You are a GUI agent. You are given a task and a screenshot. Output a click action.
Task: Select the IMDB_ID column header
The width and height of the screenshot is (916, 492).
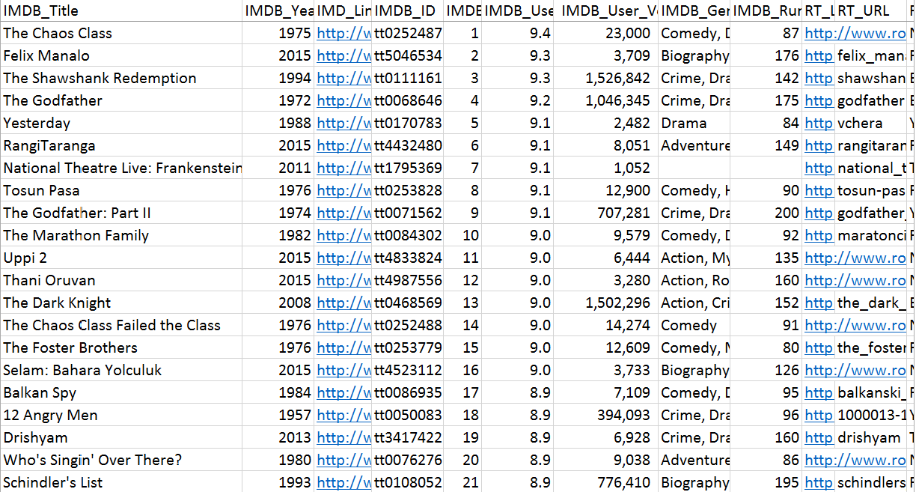pos(408,10)
